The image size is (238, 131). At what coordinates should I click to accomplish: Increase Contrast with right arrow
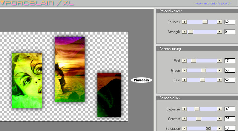[219, 118]
